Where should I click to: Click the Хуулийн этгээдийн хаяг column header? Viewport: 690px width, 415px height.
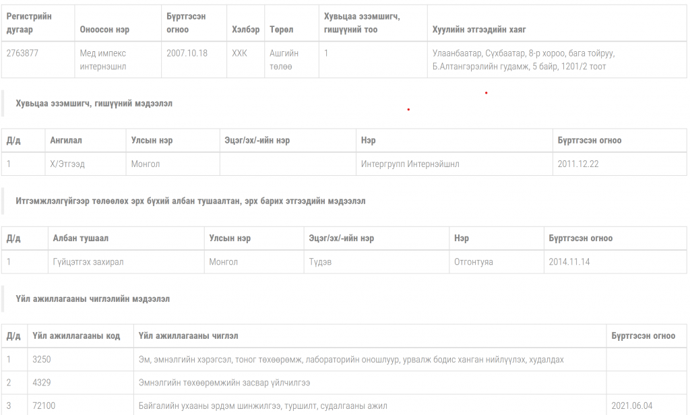point(479,30)
